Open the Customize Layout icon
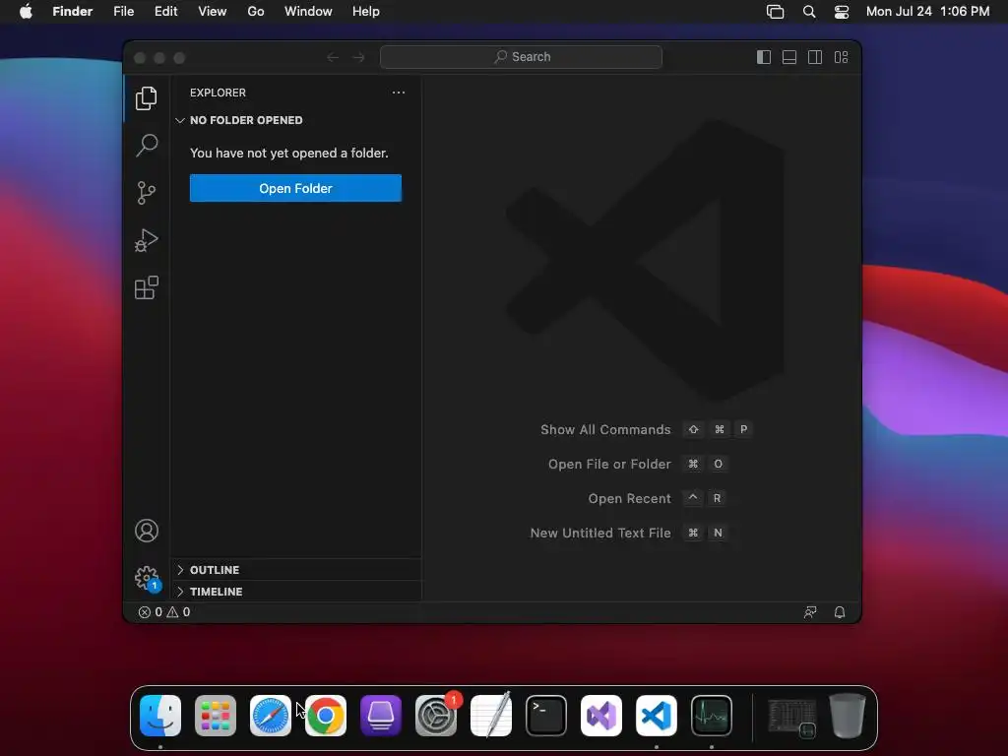Screen dimensions: 1008x756 click(x=841, y=57)
